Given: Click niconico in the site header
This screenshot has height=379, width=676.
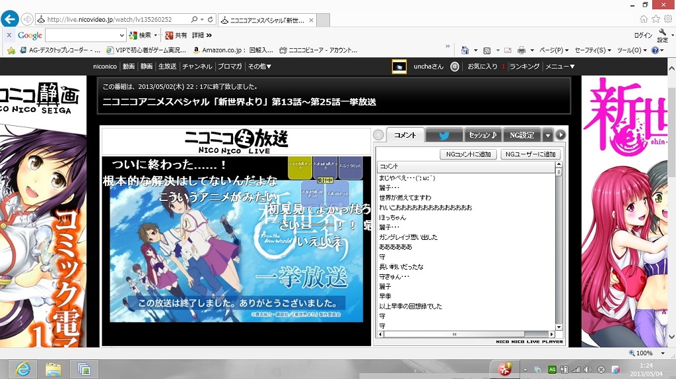Looking at the screenshot, I should [x=105, y=67].
